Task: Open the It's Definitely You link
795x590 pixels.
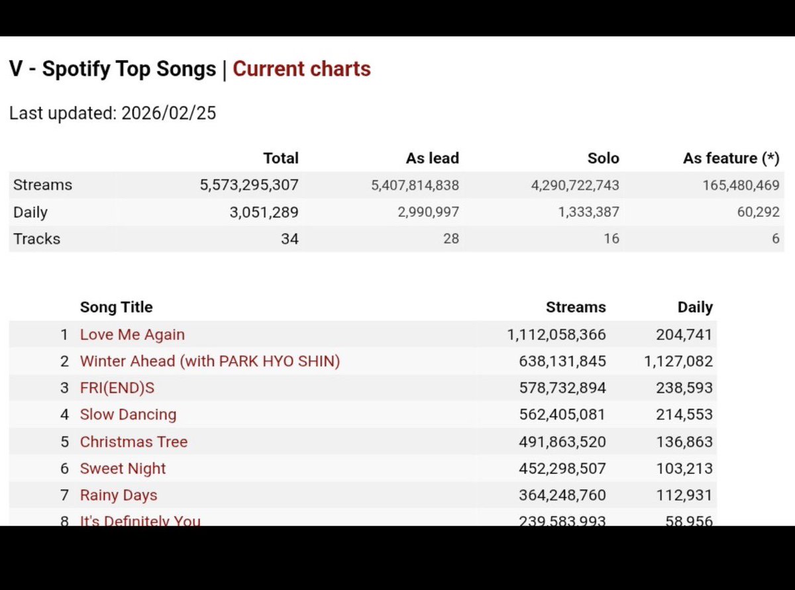Action: point(140,520)
